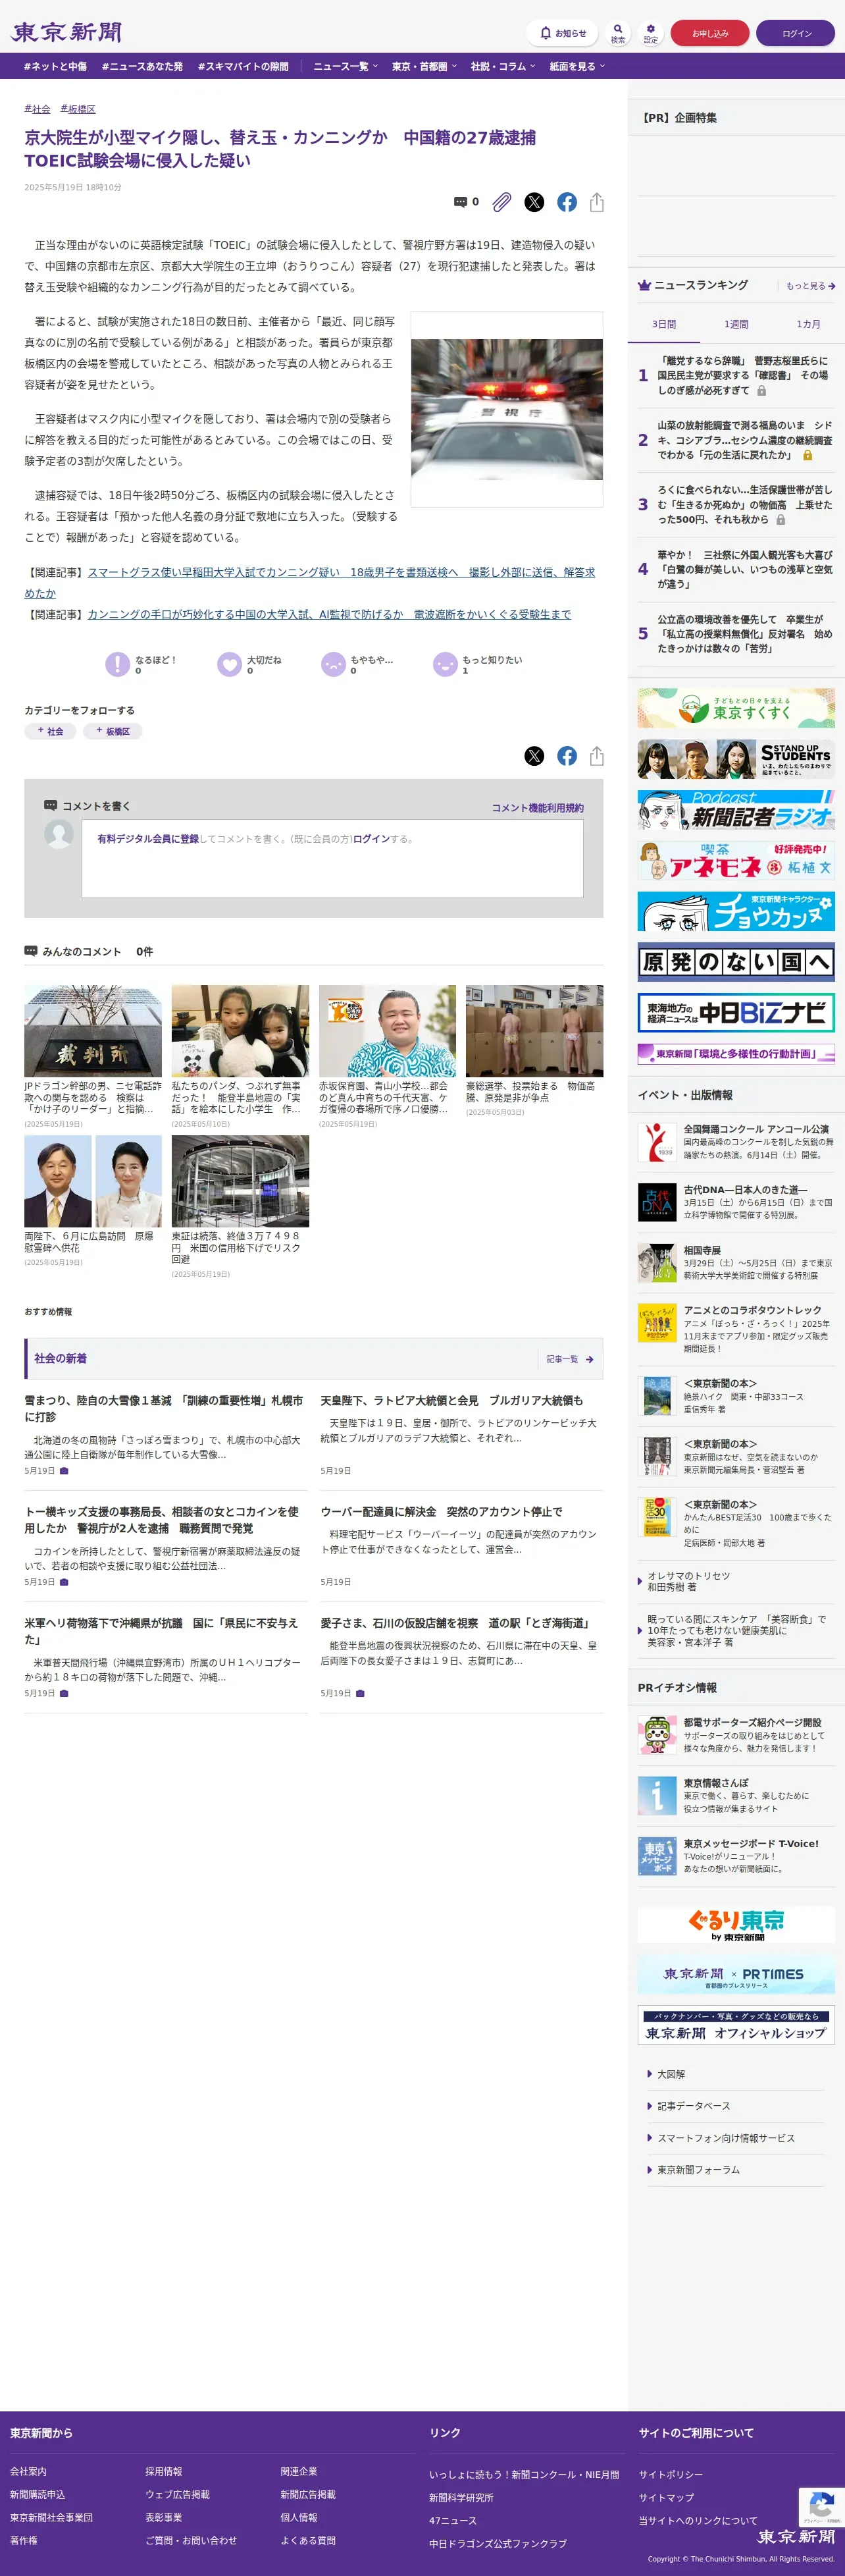The width and height of the screenshot is (845, 2576).
Task: Switch ranking to the 3日間 tab
Action: click(664, 324)
